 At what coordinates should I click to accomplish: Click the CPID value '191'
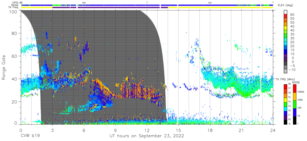(84, 2)
